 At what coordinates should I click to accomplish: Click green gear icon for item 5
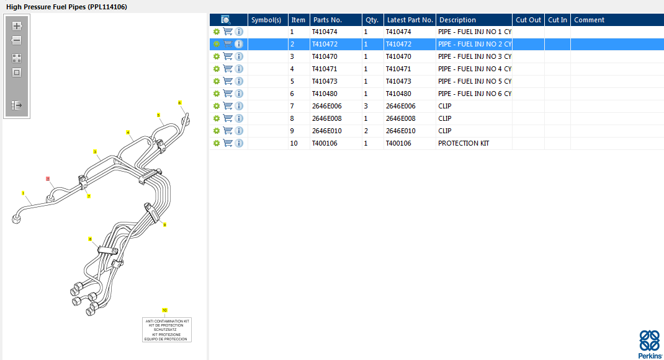(217, 81)
